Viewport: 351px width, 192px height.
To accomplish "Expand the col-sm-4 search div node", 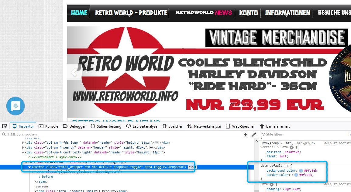I will 23,147.
